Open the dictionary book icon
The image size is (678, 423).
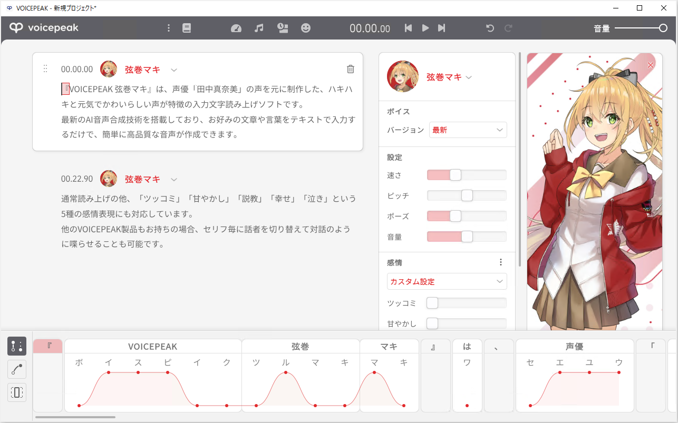click(x=187, y=28)
